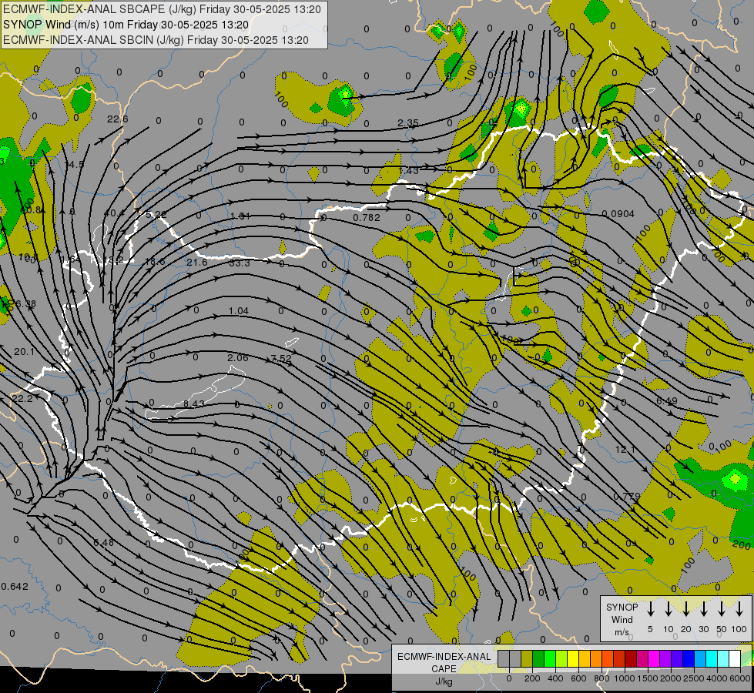
Task: Click the 6.38 value on the map
Action: coord(25,304)
